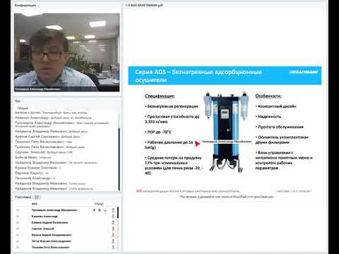
Task: Click slide bullet Надежность
Action: click(x=268, y=116)
